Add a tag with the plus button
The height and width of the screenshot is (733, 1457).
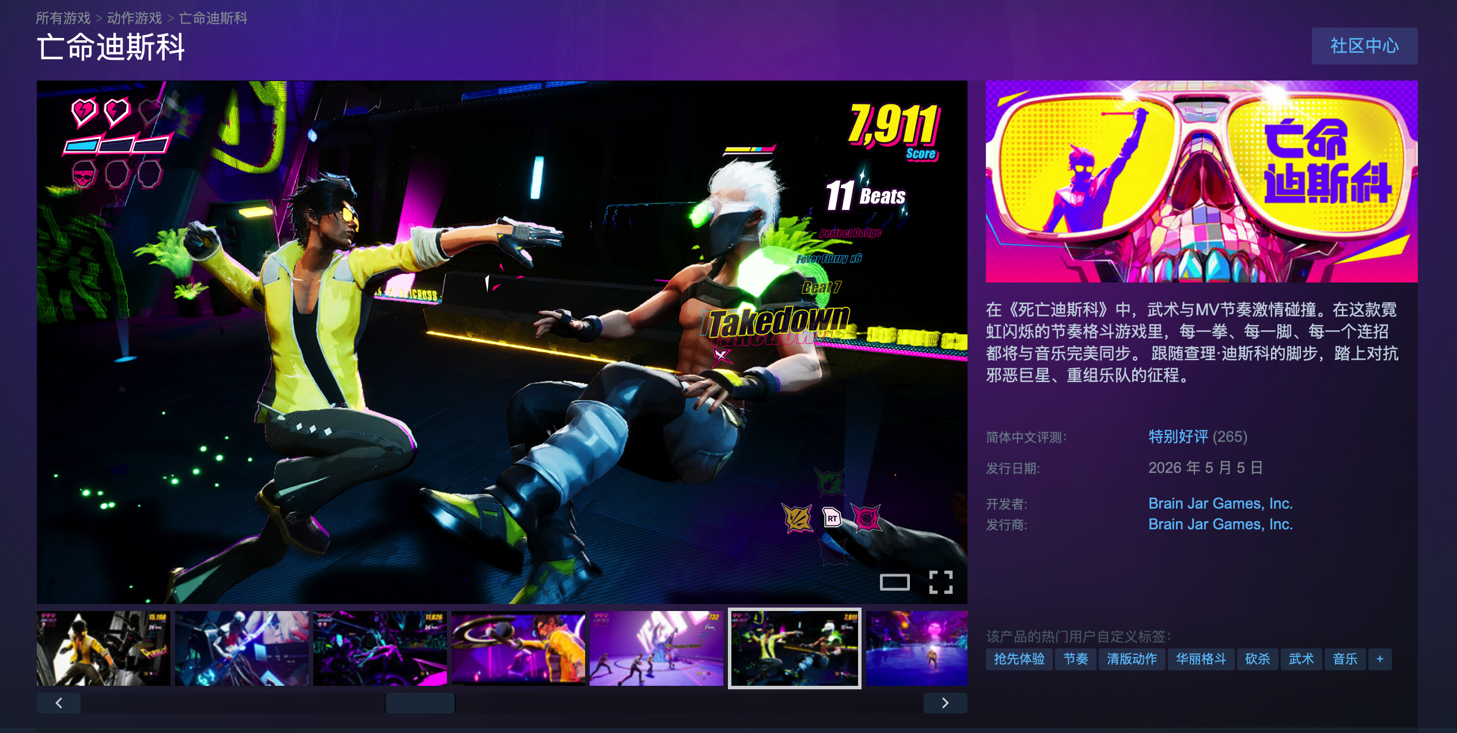click(1380, 659)
